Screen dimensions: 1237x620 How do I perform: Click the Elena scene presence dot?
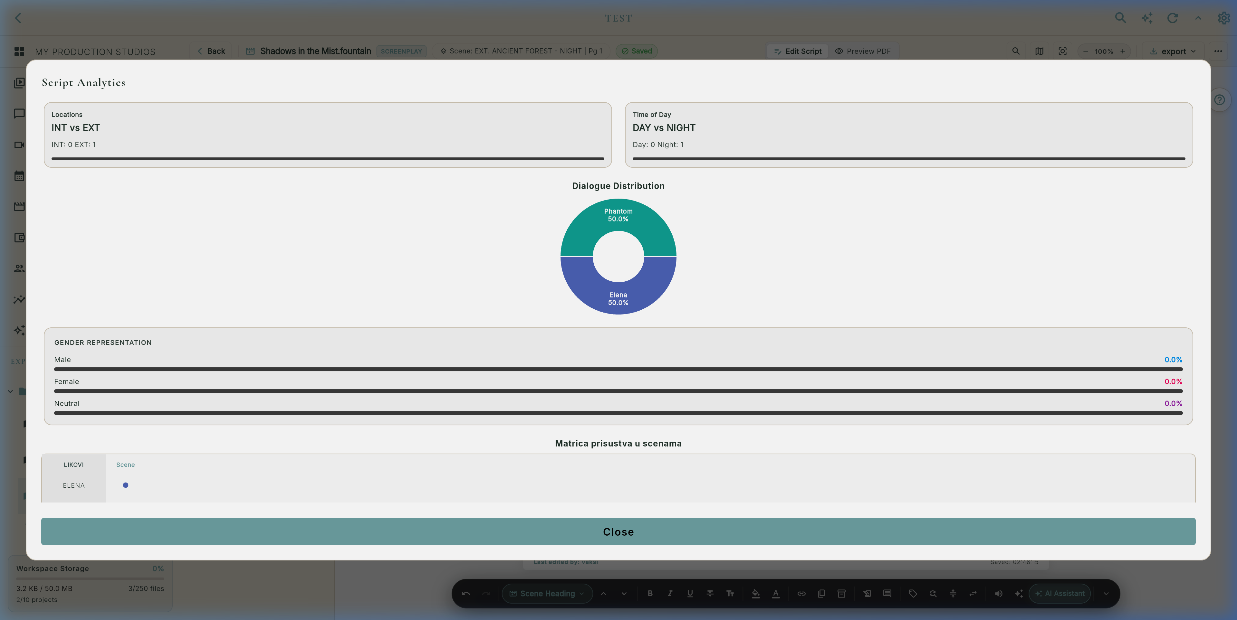125,485
